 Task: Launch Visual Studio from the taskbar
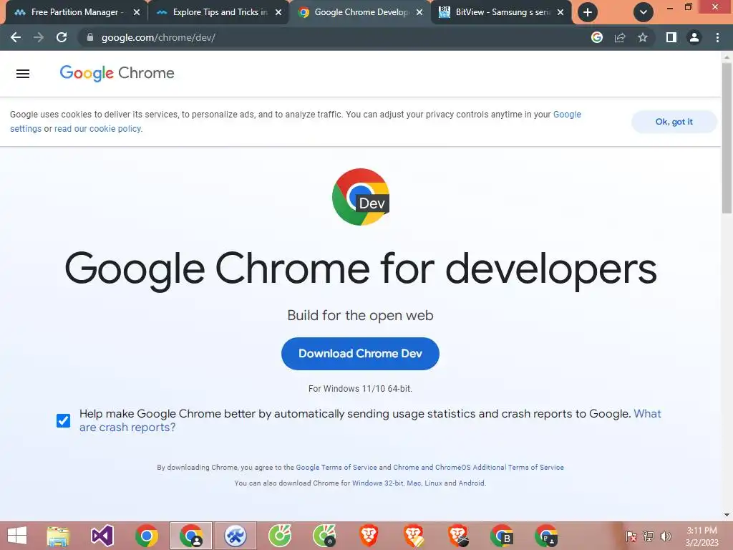[102, 536]
